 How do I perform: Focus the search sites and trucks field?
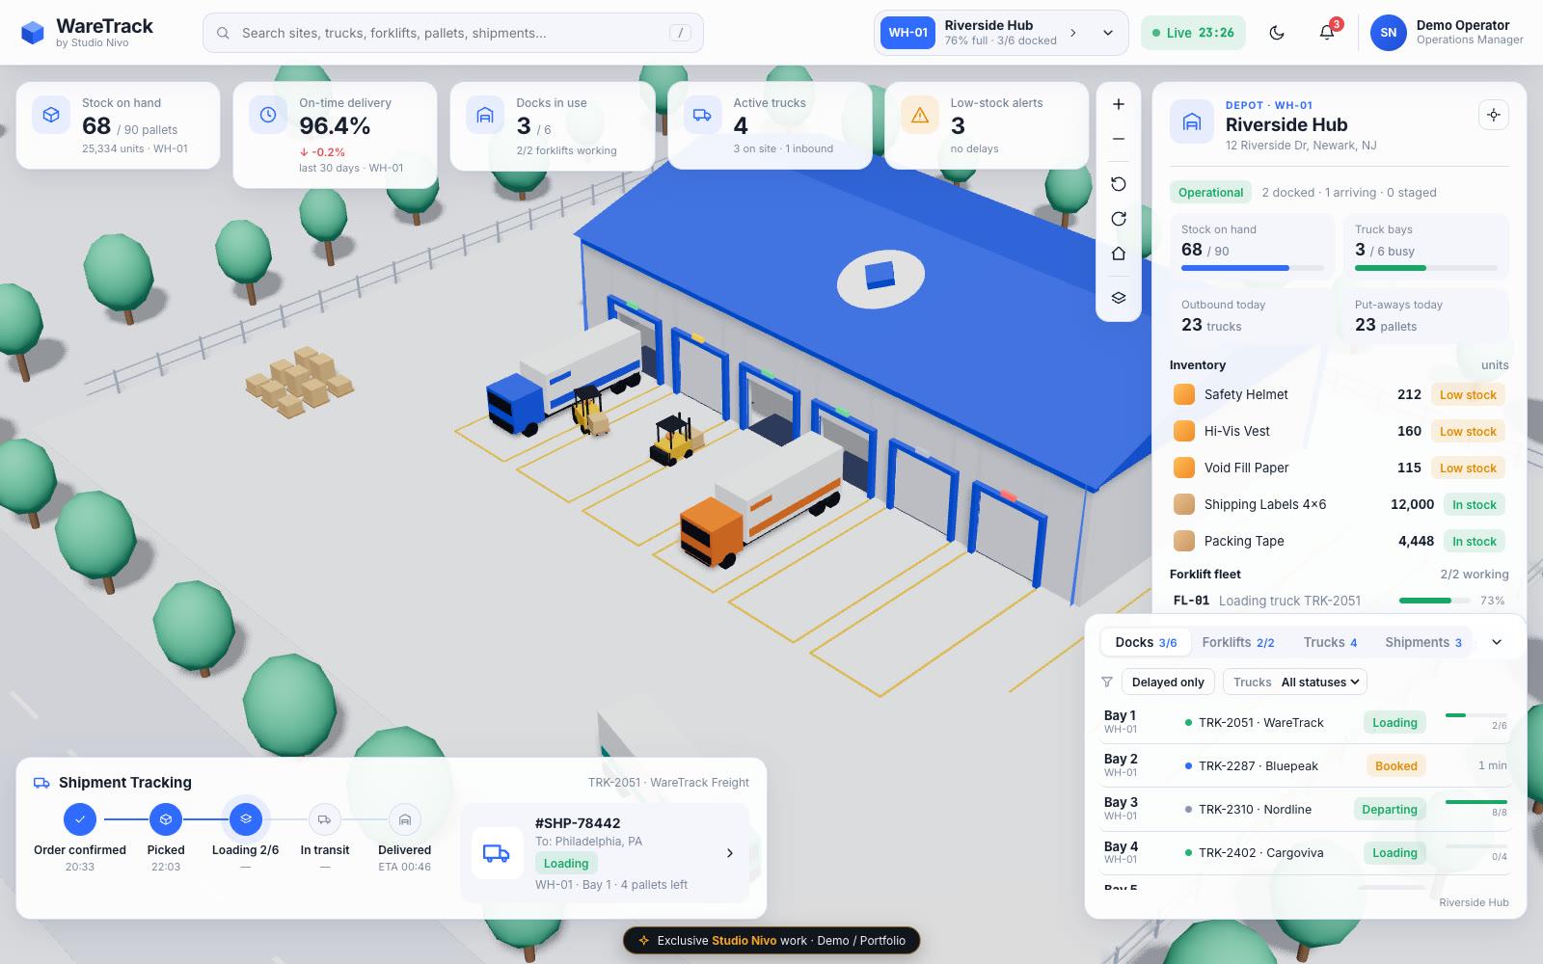tap(453, 33)
